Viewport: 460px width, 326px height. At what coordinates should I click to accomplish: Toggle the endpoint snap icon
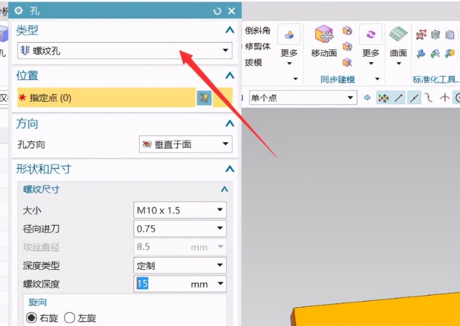tap(399, 97)
